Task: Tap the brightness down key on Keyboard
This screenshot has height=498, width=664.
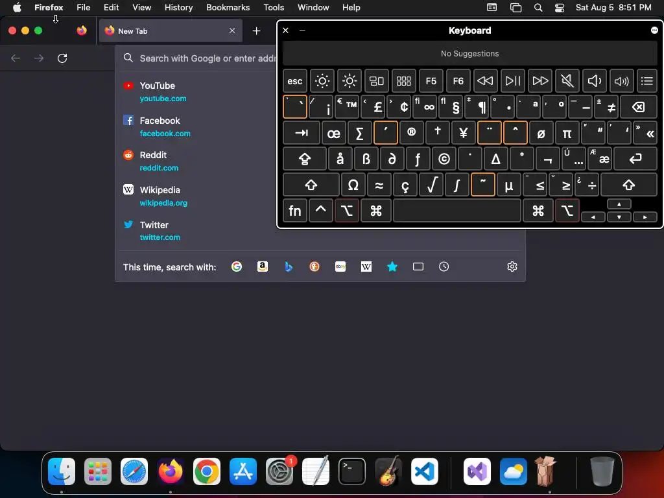Action: click(x=322, y=80)
